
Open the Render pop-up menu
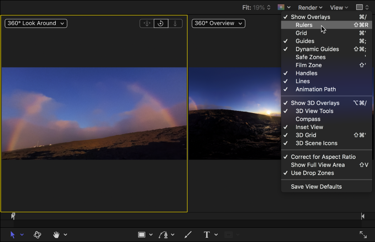[310, 7]
